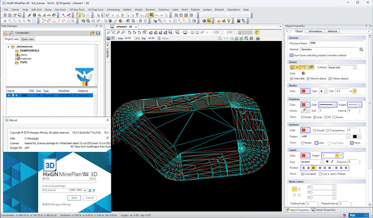The height and width of the screenshot is (218, 373).
Task: Toggle Volume clipped checkbox
Action: pos(330,78)
